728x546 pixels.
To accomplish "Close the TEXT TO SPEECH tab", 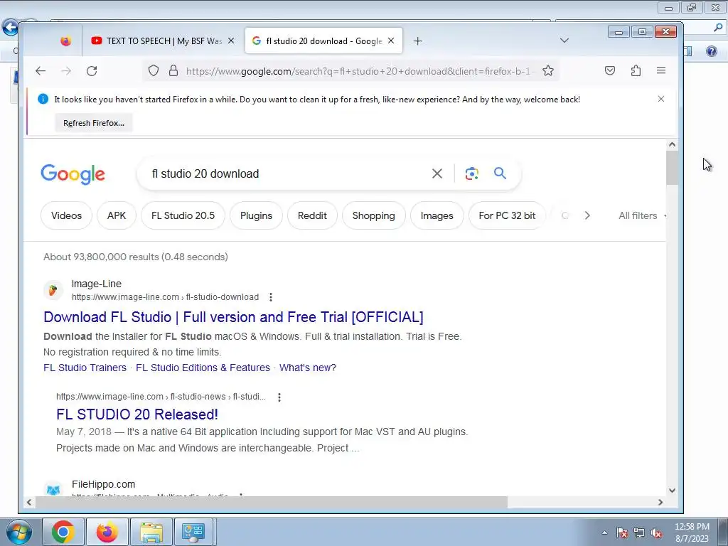I will (x=231, y=41).
